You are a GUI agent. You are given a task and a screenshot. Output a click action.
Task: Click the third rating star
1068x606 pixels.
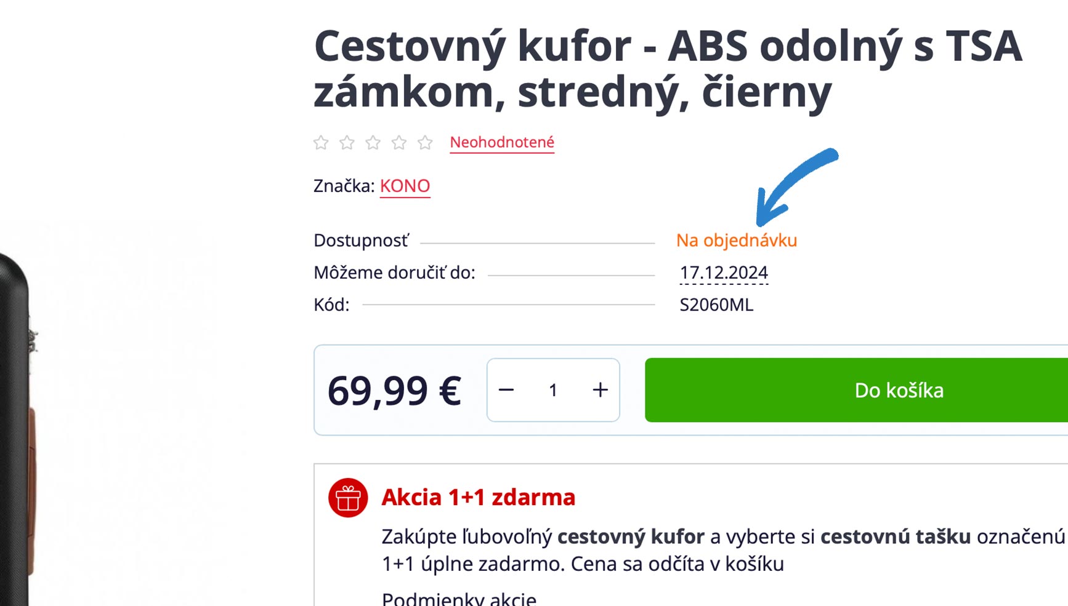point(373,143)
